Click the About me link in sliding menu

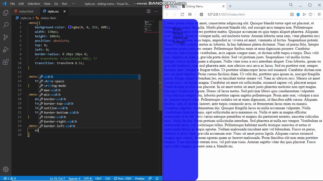pos(180,38)
